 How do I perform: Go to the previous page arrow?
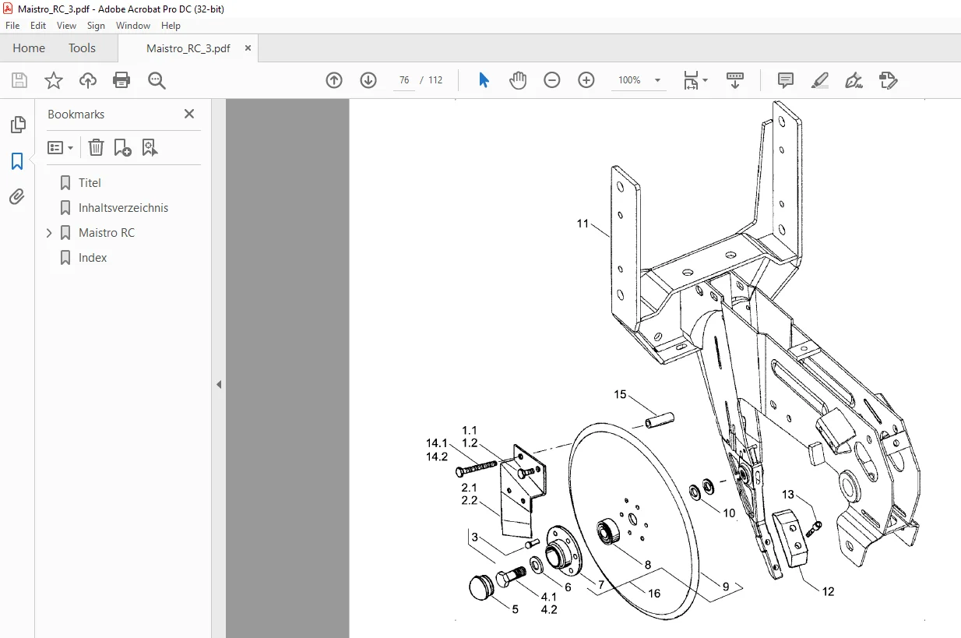click(334, 80)
